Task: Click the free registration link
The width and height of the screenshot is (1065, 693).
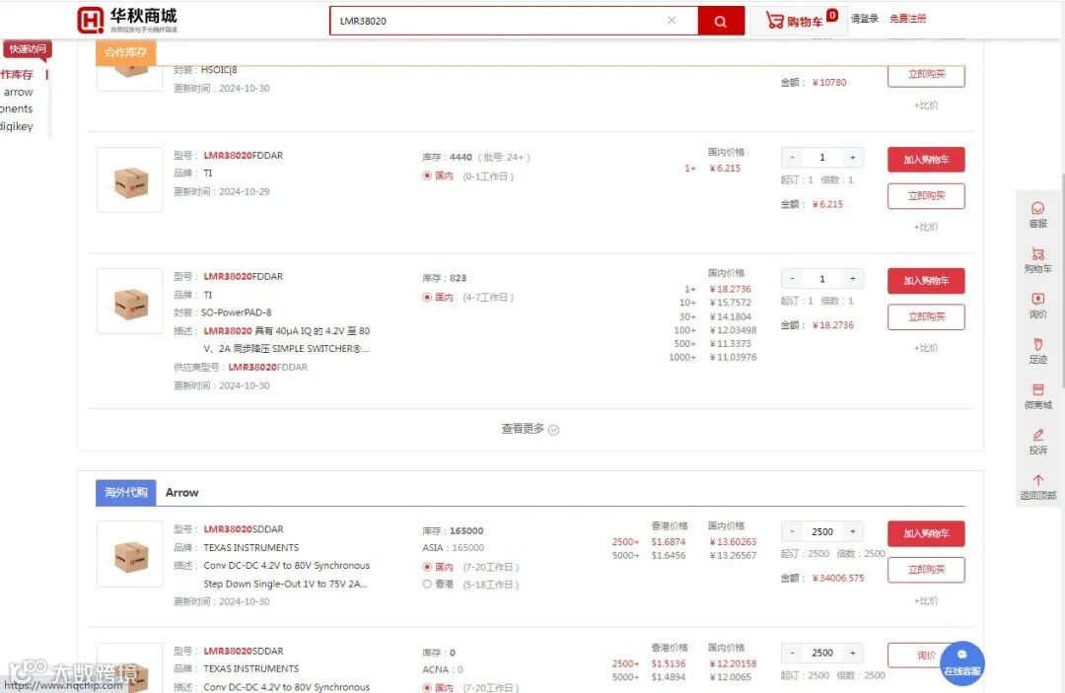Action: [907, 19]
